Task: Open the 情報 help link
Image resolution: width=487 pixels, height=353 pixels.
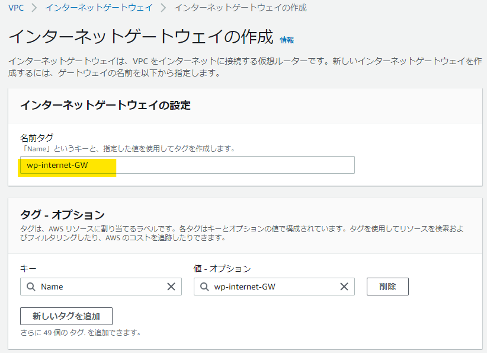Action: click(x=287, y=40)
